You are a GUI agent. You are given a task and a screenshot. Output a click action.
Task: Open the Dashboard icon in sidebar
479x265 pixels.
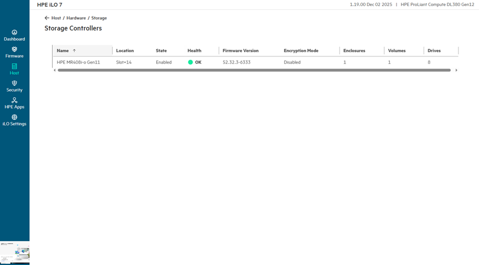click(14, 33)
